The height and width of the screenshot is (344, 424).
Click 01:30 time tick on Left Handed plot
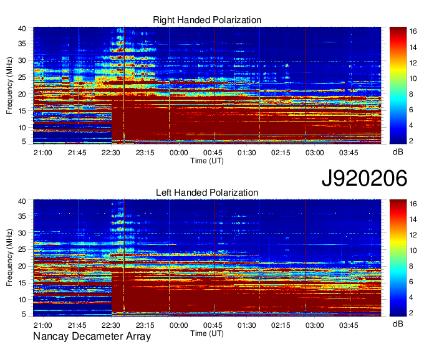point(247,325)
